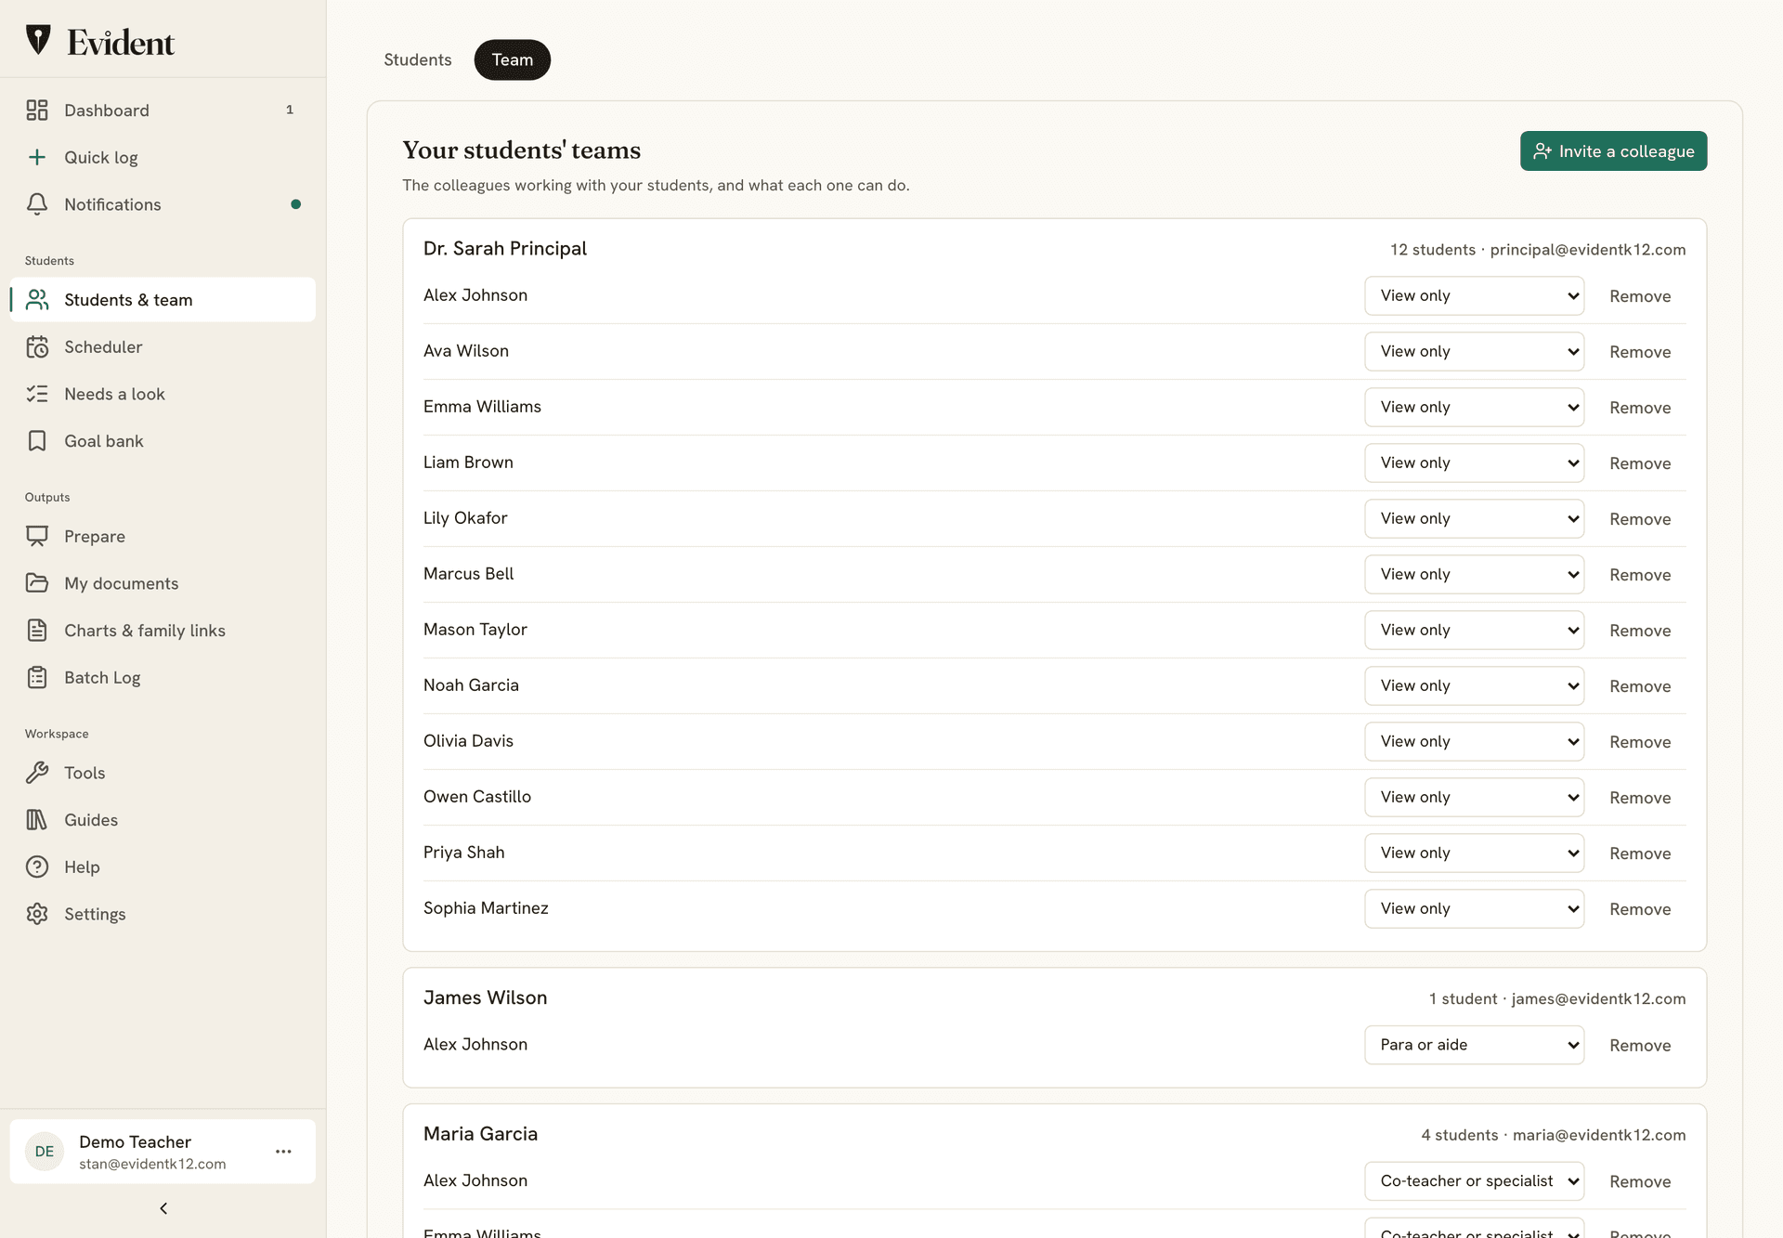Click the Students & team people icon
The image size is (1783, 1238).
tap(37, 300)
